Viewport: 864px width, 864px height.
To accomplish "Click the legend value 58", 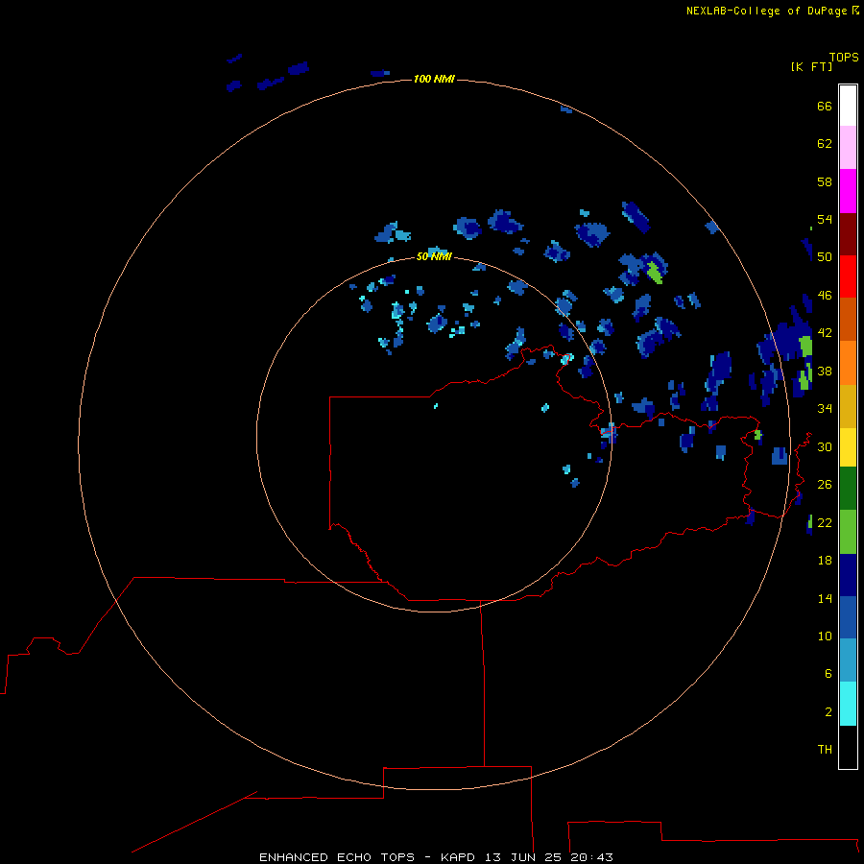I will pos(825,181).
